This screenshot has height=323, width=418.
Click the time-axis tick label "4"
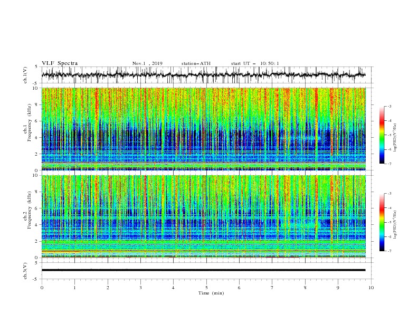tap(173, 288)
